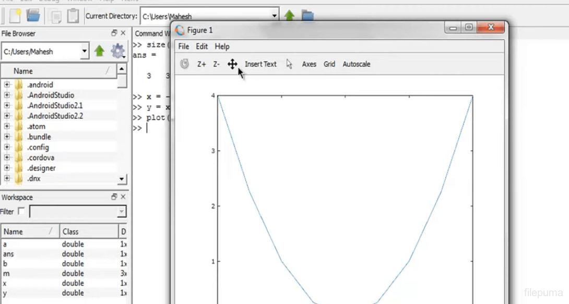Expand the .android folder

pos(7,84)
